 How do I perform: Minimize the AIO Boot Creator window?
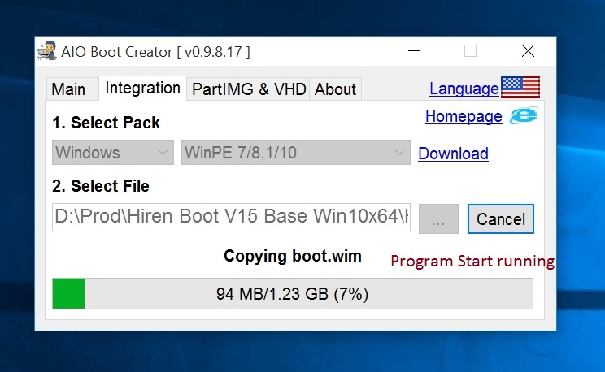414,50
